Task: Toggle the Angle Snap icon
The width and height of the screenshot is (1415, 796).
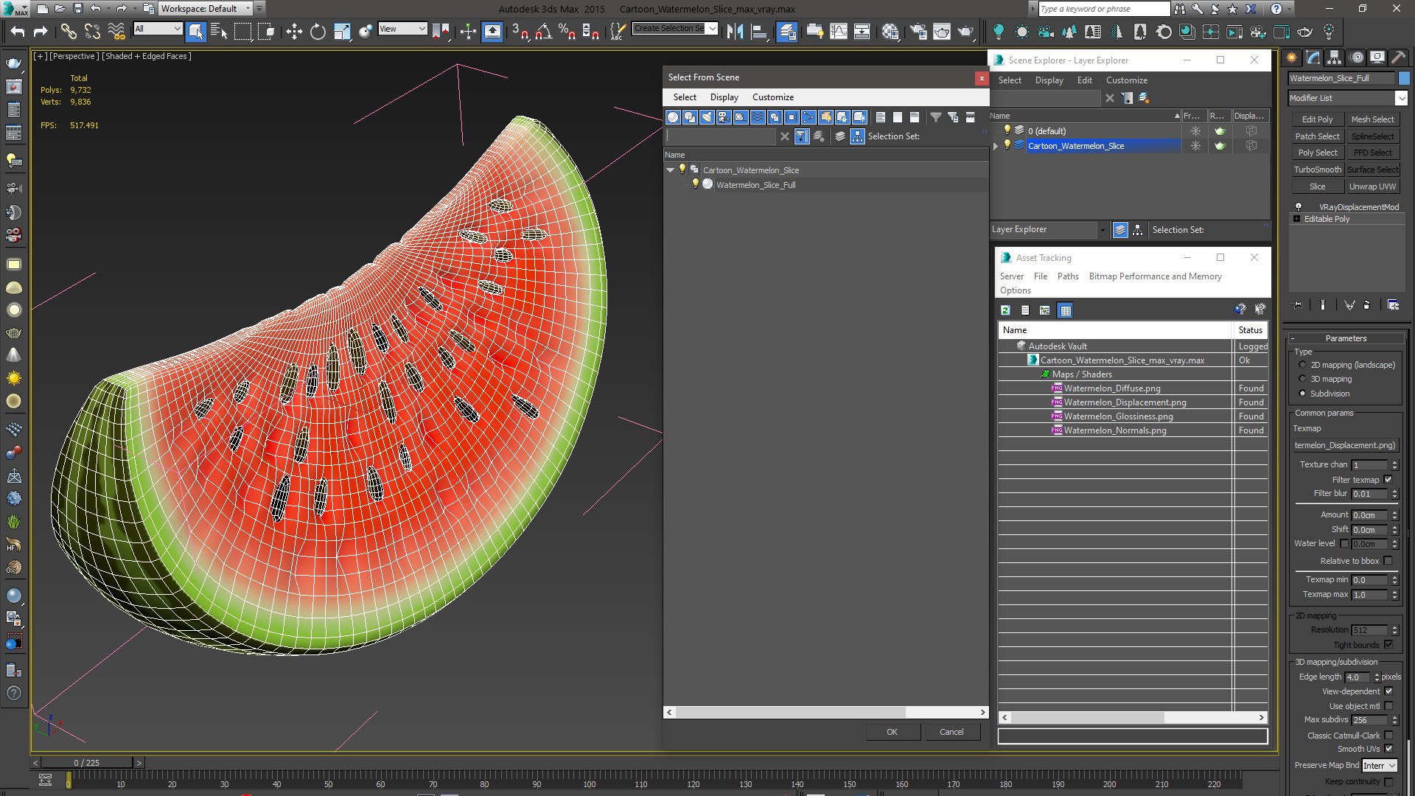Action: coord(544,31)
